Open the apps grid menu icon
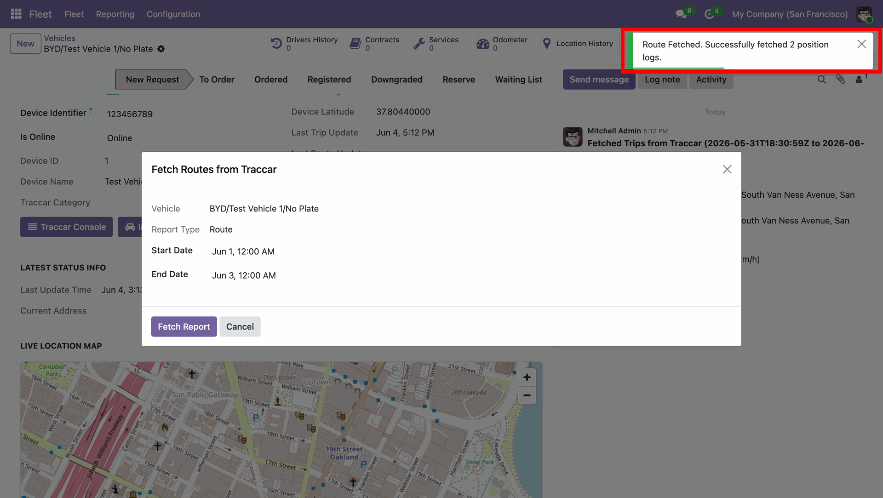Image resolution: width=883 pixels, height=498 pixels. tap(16, 14)
